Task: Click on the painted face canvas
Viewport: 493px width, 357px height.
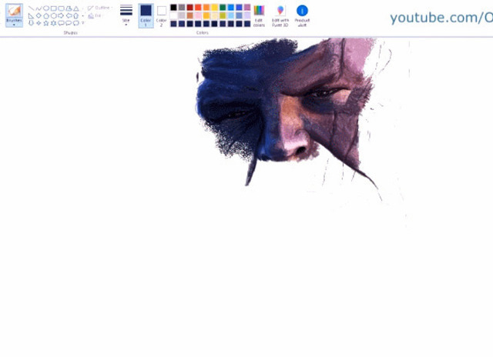Action: pos(293,108)
